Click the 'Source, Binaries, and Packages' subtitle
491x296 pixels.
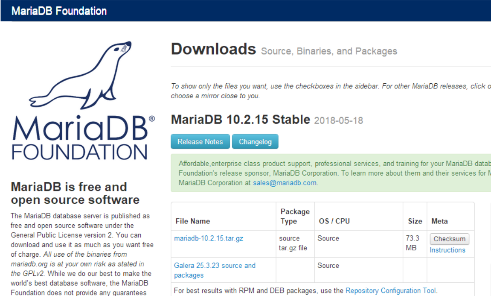point(329,51)
